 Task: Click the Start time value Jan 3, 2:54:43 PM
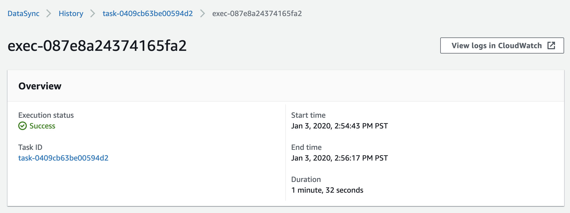click(x=339, y=126)
